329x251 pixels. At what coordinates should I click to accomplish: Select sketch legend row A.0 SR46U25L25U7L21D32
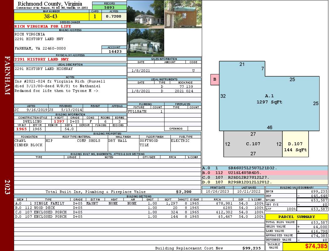265,168
